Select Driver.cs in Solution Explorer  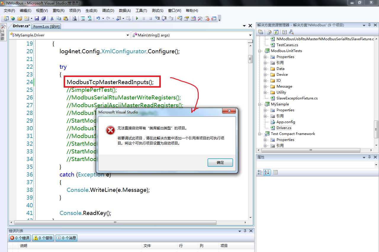[284, 128]
